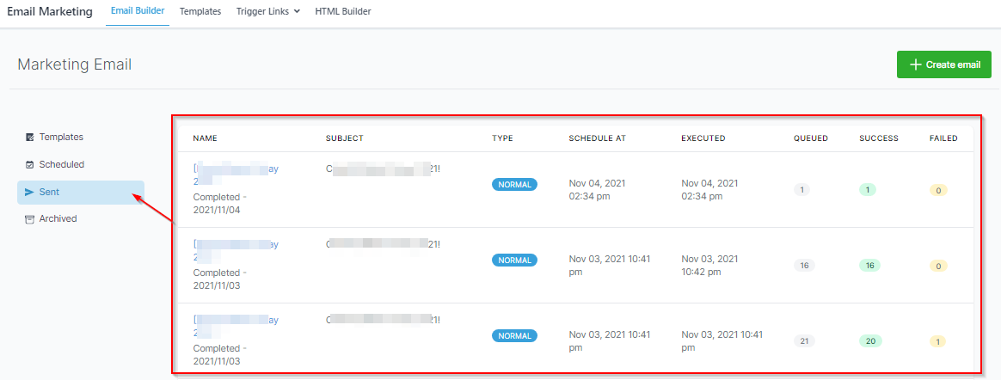Click the Archived box icon in sidebar

point(30,219)
